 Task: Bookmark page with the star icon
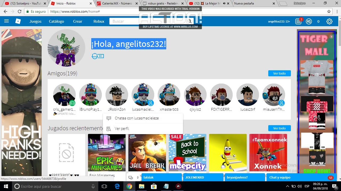click(x=329, y=11)
